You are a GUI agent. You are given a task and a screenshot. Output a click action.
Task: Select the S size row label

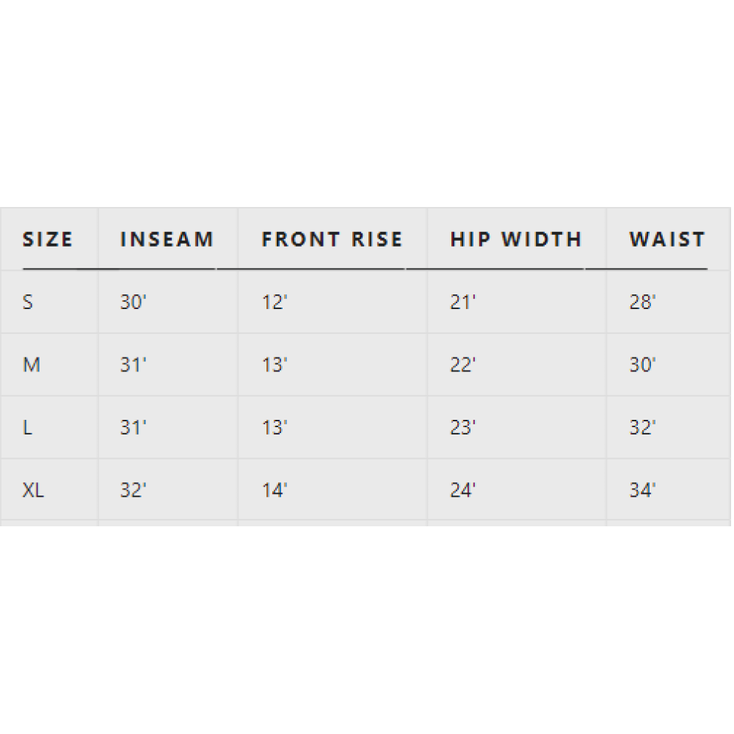click(28, 302)
